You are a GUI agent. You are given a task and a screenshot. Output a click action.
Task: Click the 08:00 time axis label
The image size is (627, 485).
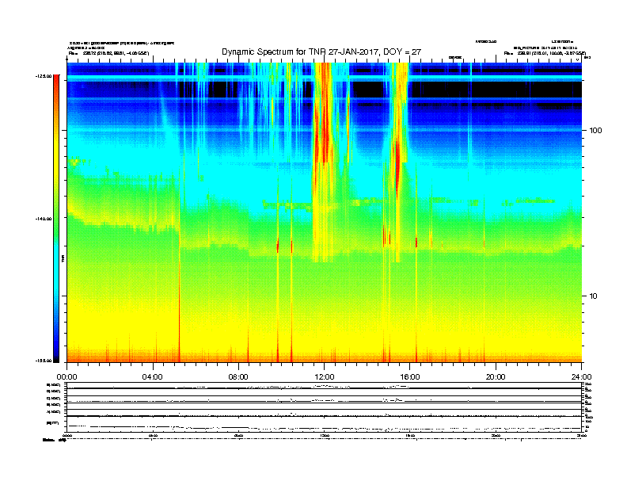(238, 377)
